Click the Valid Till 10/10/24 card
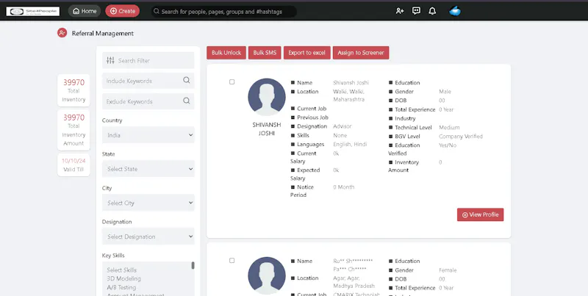Screen dimensions: 588x296 tap(73, 165)
